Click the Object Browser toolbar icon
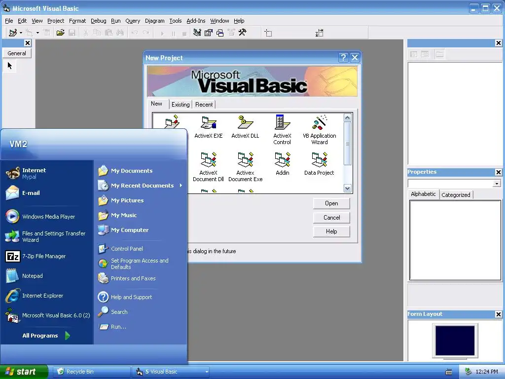 (x=231, y=33)
